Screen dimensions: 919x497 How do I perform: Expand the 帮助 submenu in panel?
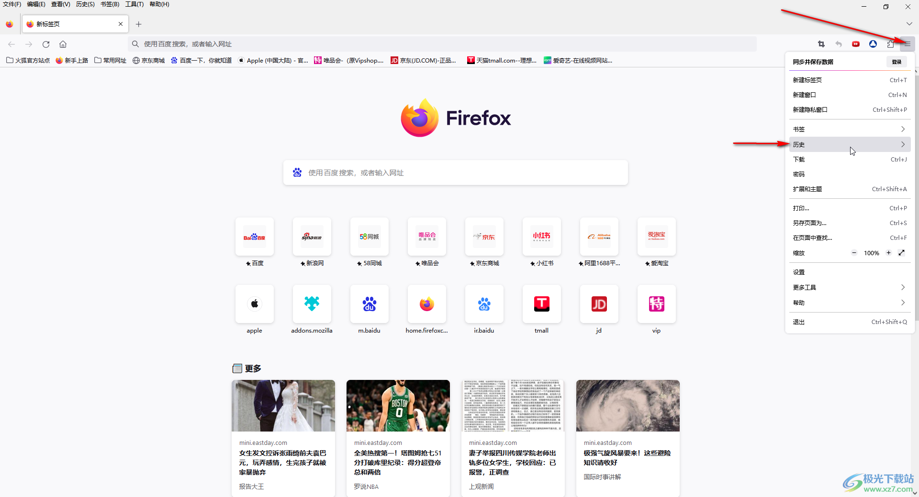(x=850, y=303)
